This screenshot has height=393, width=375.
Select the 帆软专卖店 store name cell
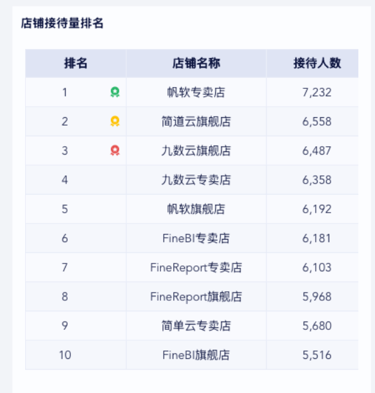point(197,92)
